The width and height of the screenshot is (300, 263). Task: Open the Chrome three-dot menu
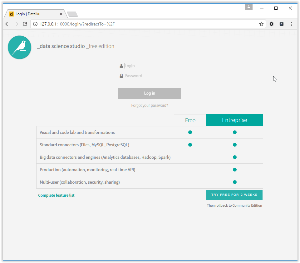292,24
